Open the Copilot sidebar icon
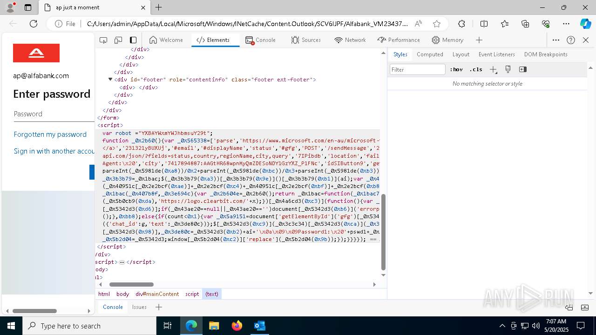This screenshot has height=335, width=596. point(586,24)
